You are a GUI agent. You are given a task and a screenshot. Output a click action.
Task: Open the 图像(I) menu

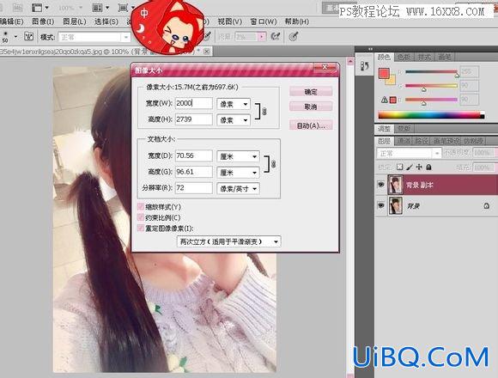point(43,21)
